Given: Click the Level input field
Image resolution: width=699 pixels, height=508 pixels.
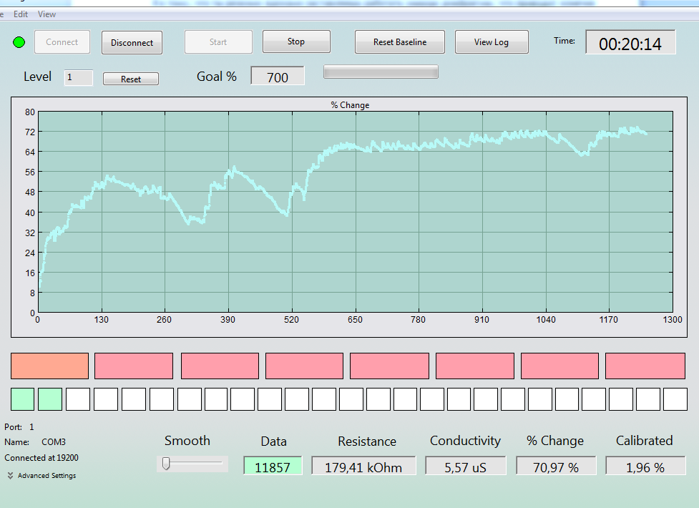Looking at the screenshot, I should click(79, 77).
